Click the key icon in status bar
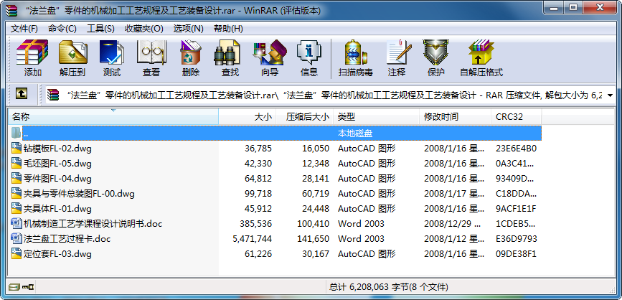This screenshot has width=622, height=300. tap(28, 286)
